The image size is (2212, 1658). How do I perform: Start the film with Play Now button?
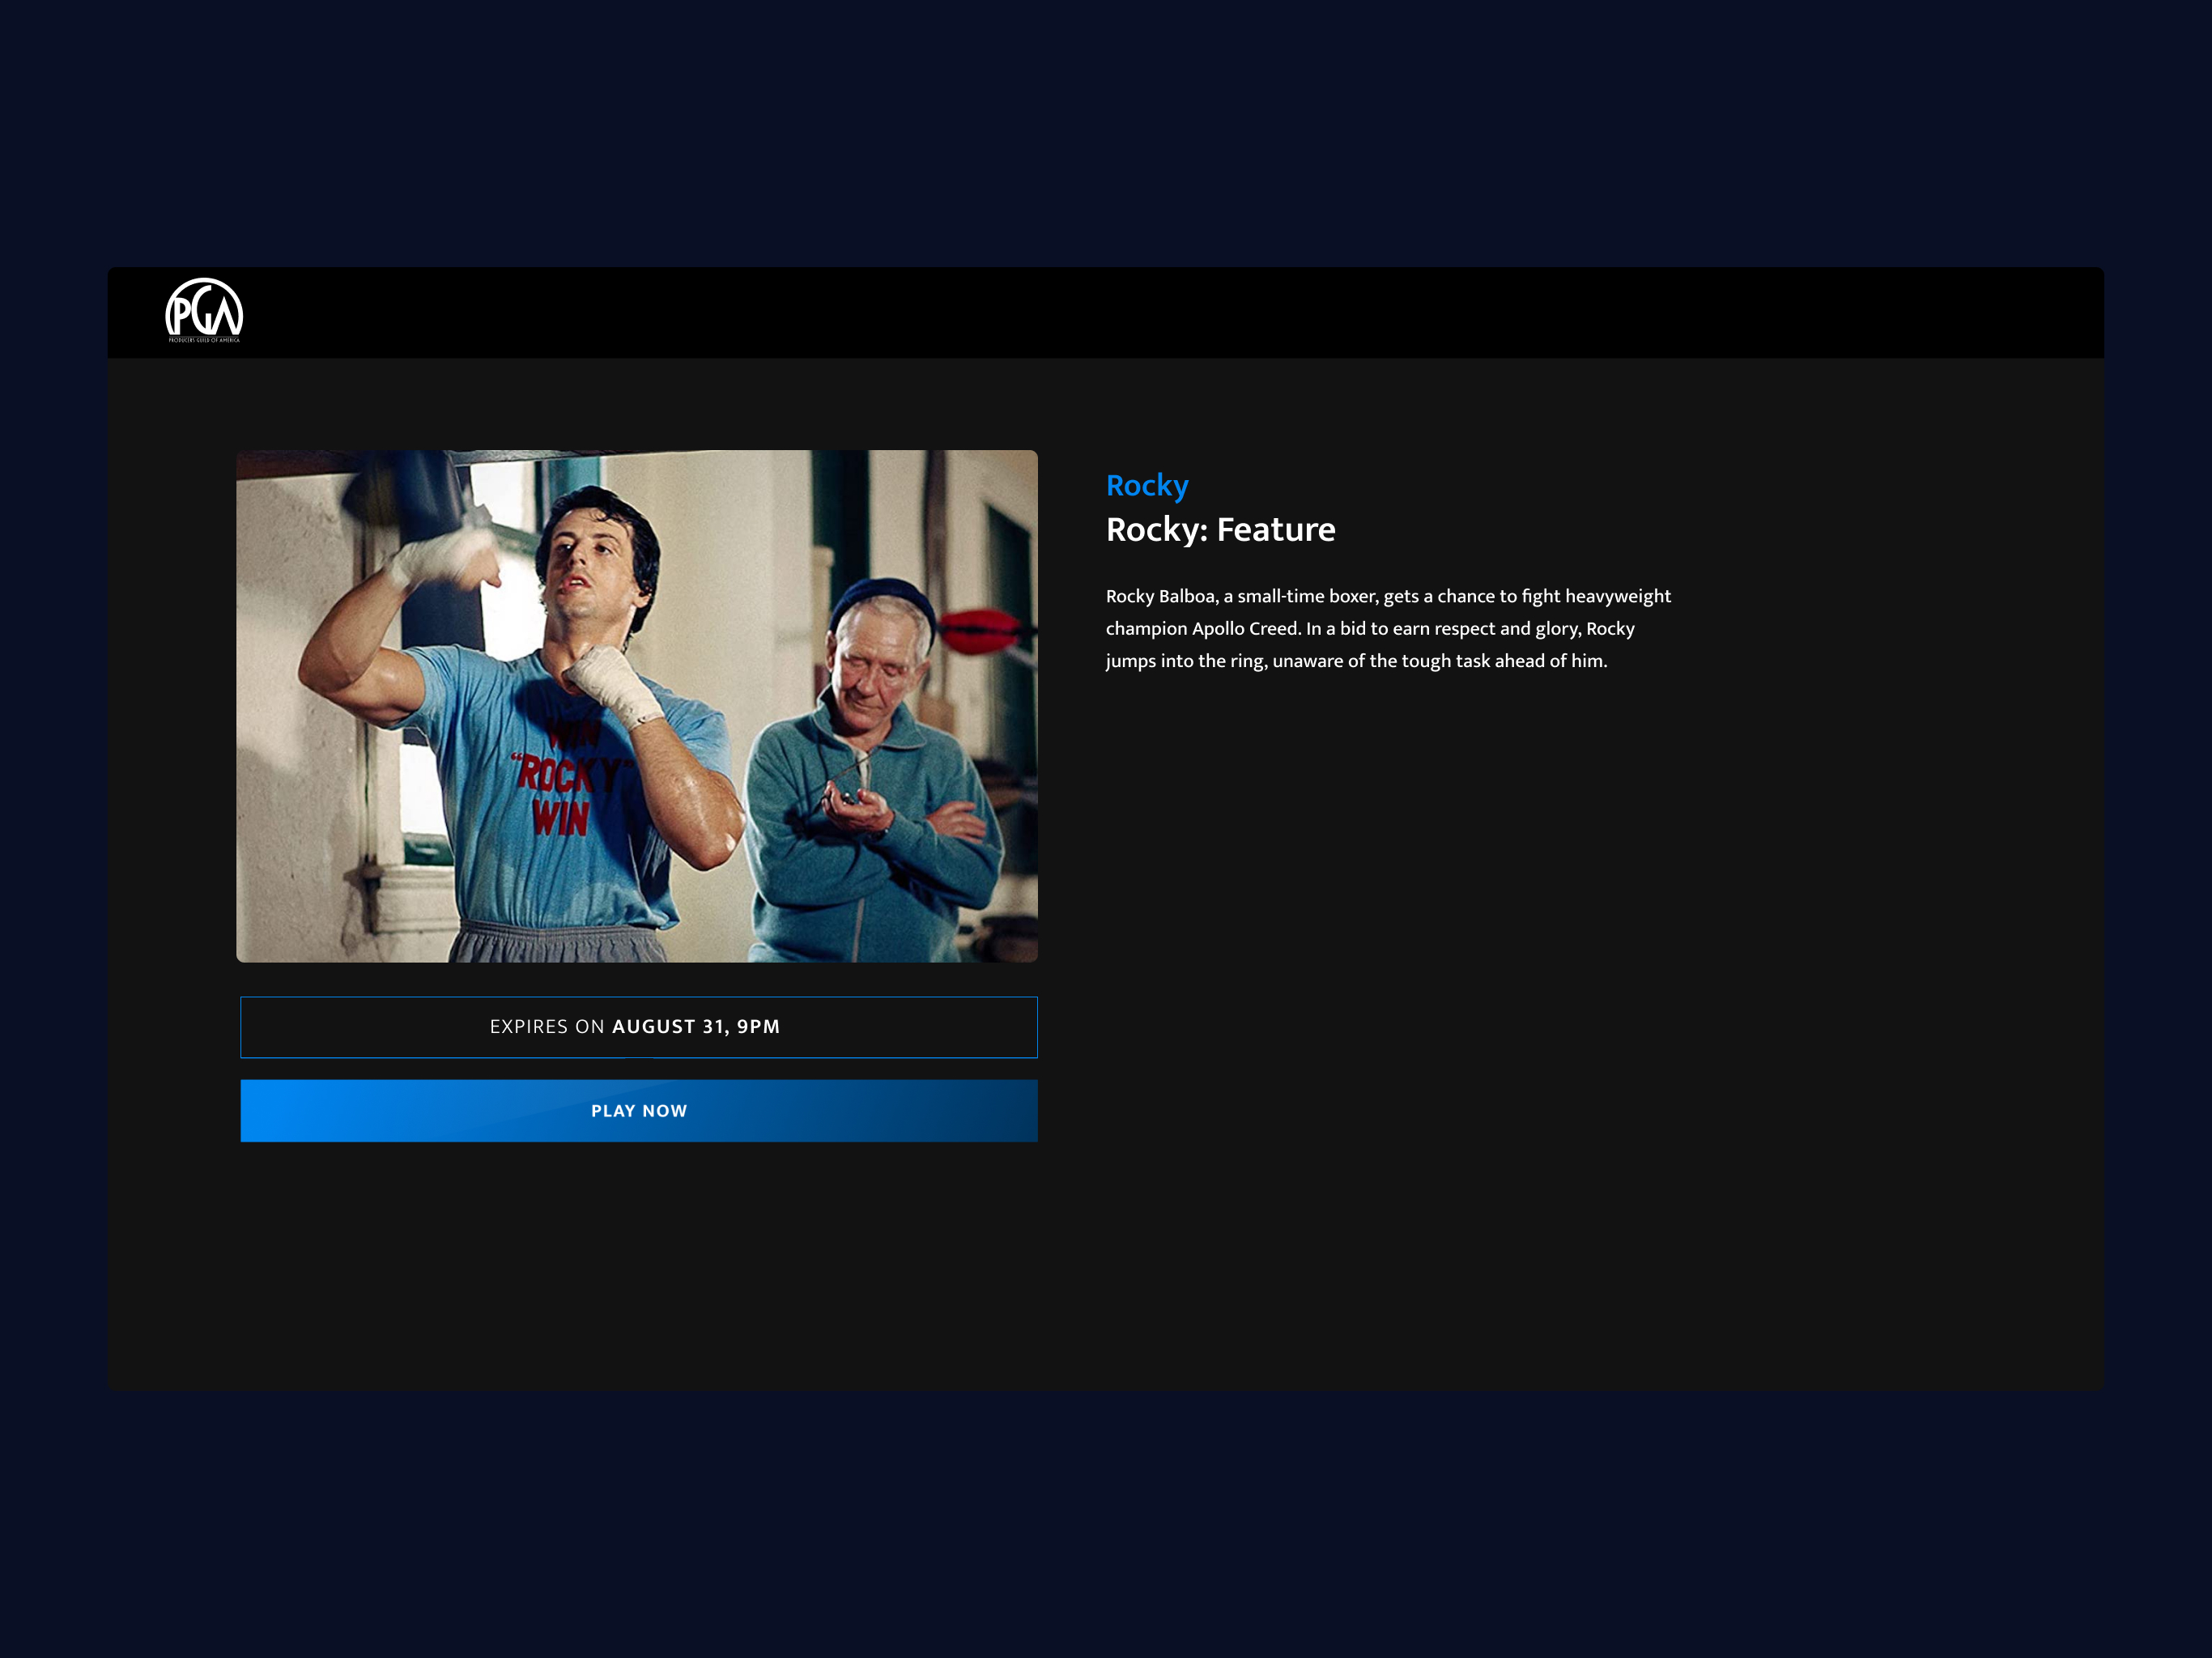click(639, 1110)
